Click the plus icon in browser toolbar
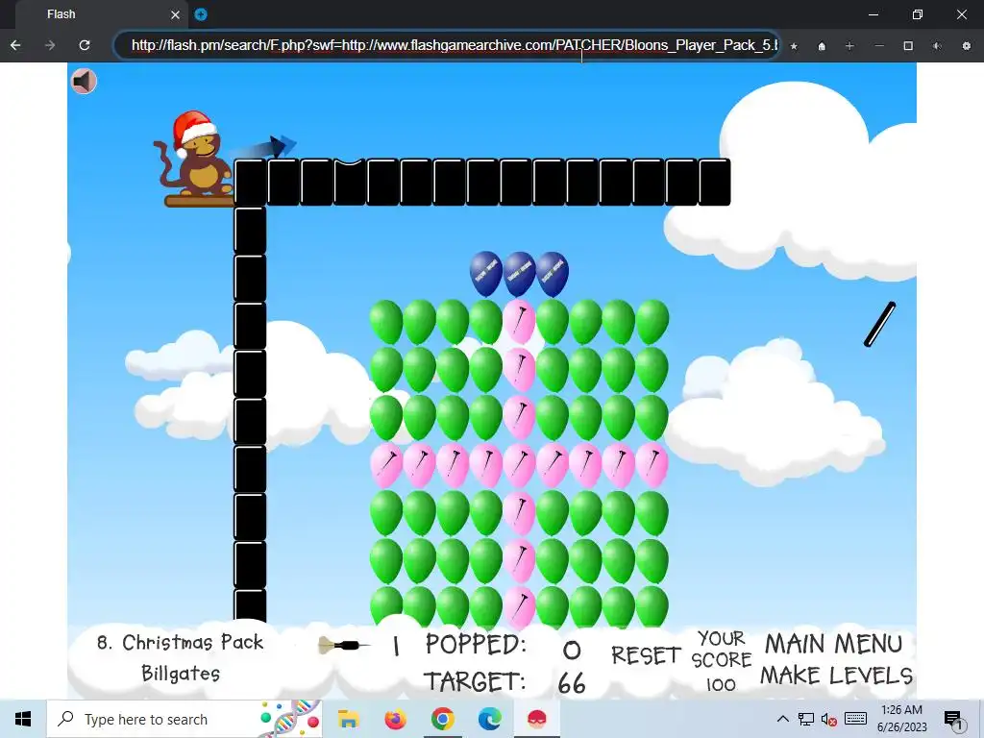 click(x=849, y=46)
